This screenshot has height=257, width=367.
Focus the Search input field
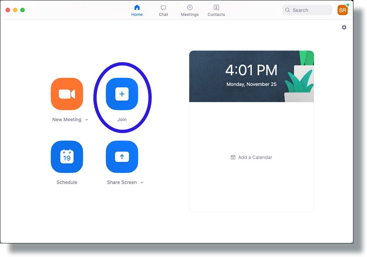pos(310,10)
